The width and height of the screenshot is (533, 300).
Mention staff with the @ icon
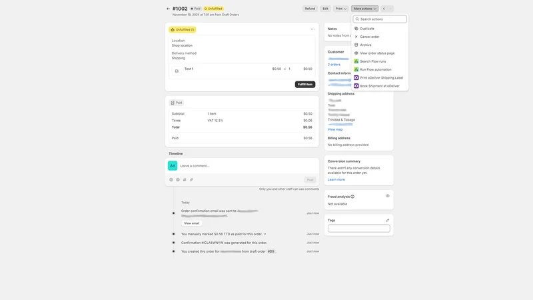pos(178,179)
